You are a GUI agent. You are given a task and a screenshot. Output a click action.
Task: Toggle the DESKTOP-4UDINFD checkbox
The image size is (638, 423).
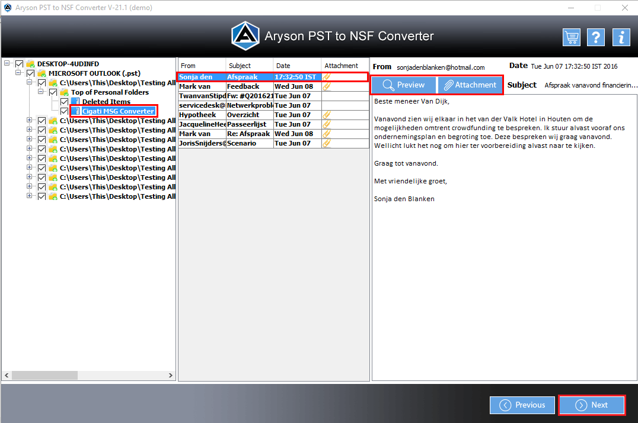19,64
